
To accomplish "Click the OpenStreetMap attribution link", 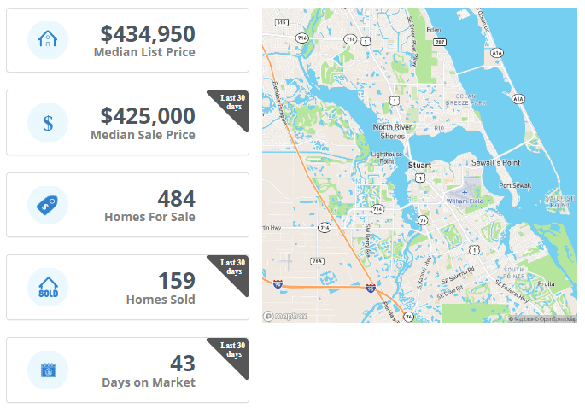I will [557, 319].
